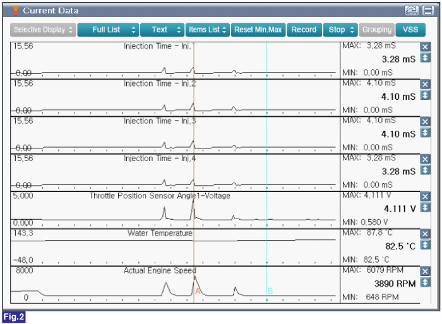Remove the Water Temperature graph

tap(425, 234)
